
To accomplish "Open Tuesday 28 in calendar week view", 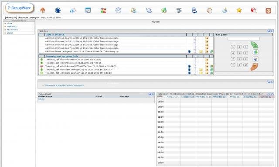I will point(188,97).
